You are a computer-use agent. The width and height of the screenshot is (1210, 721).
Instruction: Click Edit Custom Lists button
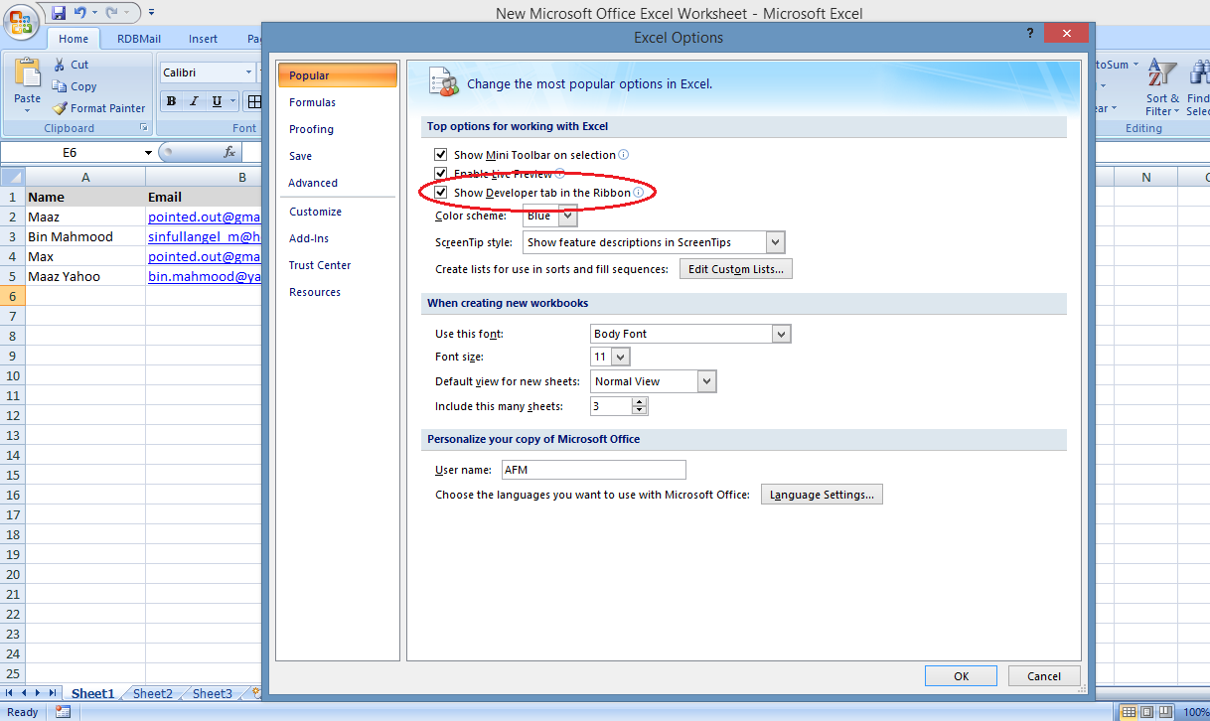736,269
